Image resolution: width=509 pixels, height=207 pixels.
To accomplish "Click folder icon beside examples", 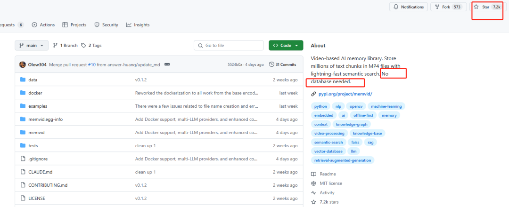I will point(23,106).
